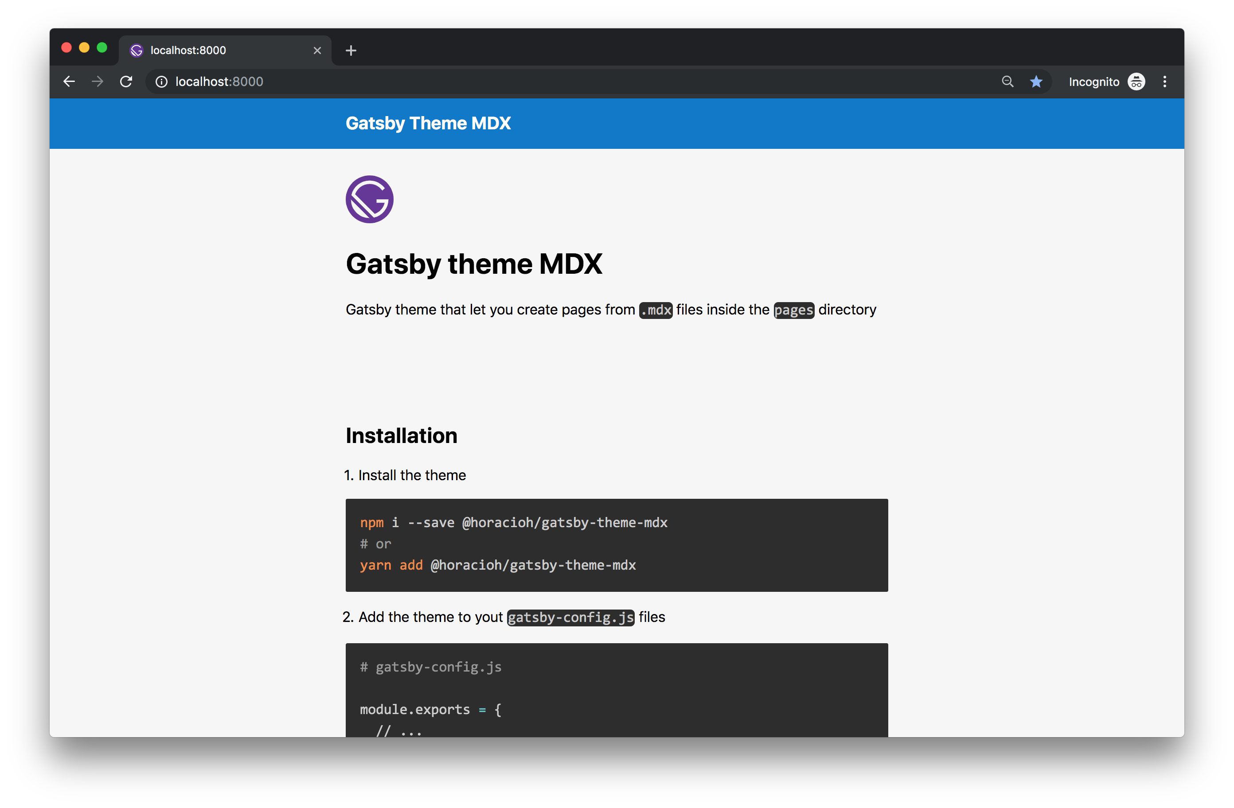Click the forward navigation arrow

pos(98,82)
